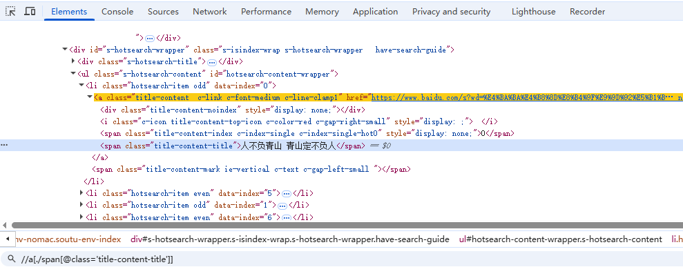
Task: Click the closing </a> tag line
Action: [100, 157]
